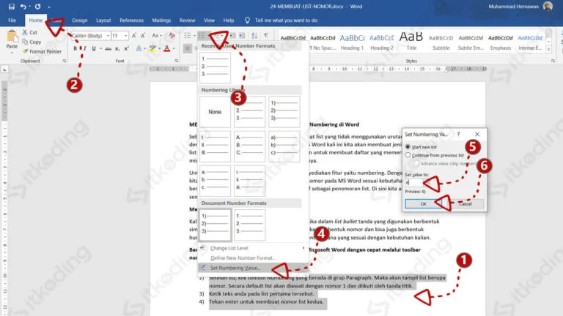
Task: Apply subscript formatting
Action: click(x=117, y=48)
